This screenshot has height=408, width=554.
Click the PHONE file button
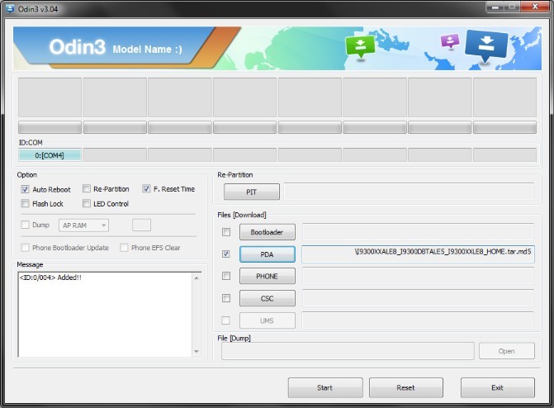pos(267,277)
